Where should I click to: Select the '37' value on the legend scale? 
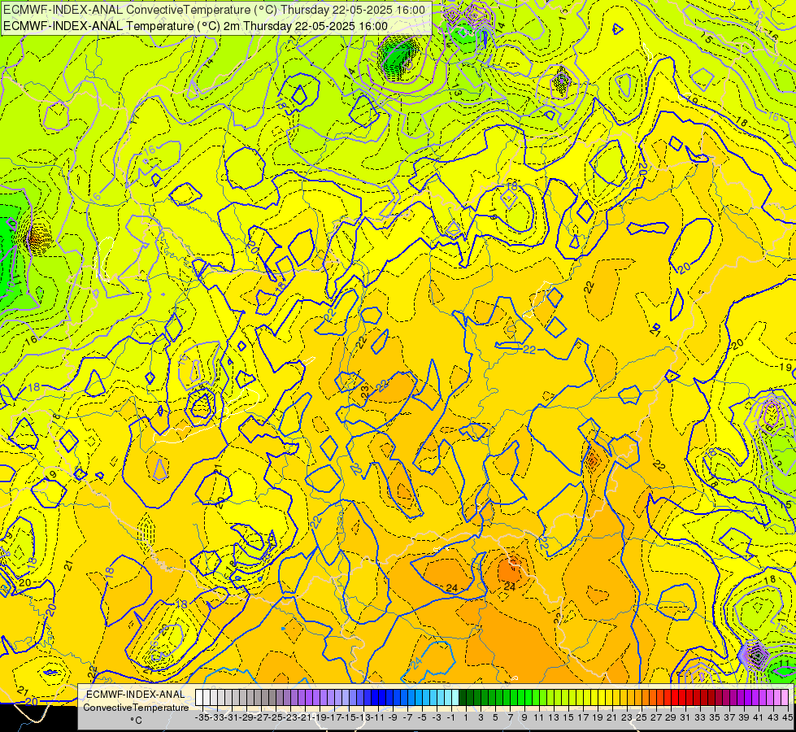pyautogui.click(x=729, y=717)
